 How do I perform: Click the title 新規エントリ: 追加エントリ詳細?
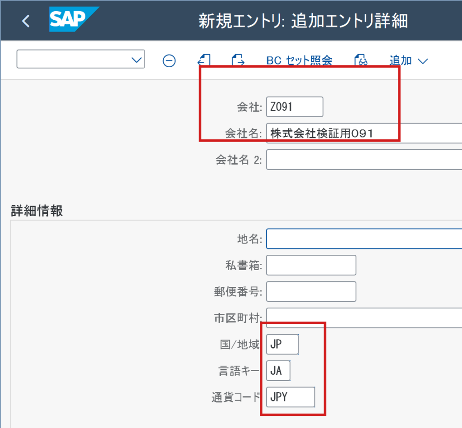pos(303,21)
